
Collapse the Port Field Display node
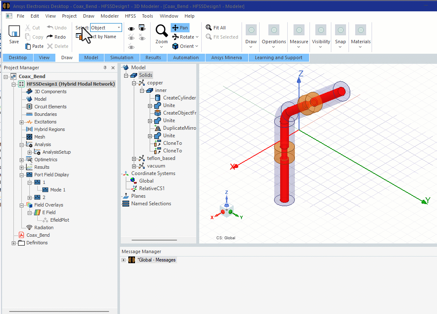(x=21, y=175)
